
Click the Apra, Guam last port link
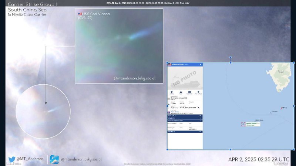[175, 112]
